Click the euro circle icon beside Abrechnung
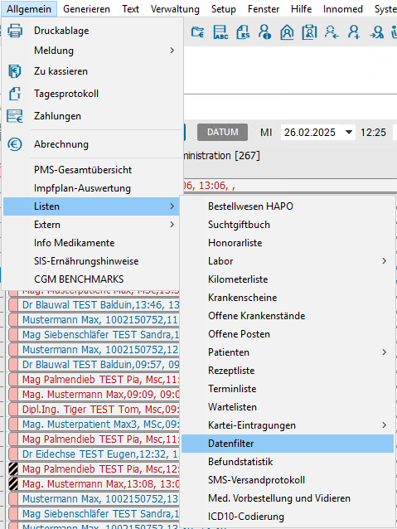 click(15, 144)
